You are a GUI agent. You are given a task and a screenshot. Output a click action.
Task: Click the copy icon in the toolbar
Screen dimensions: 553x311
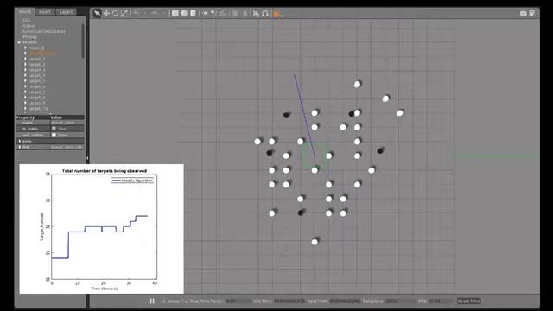click(x=235, y=14)
